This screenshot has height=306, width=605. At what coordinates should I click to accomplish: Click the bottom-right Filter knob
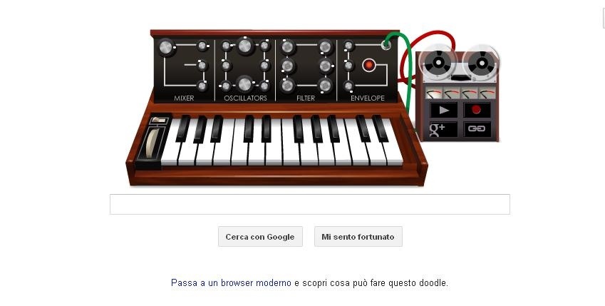coord(325,85)
